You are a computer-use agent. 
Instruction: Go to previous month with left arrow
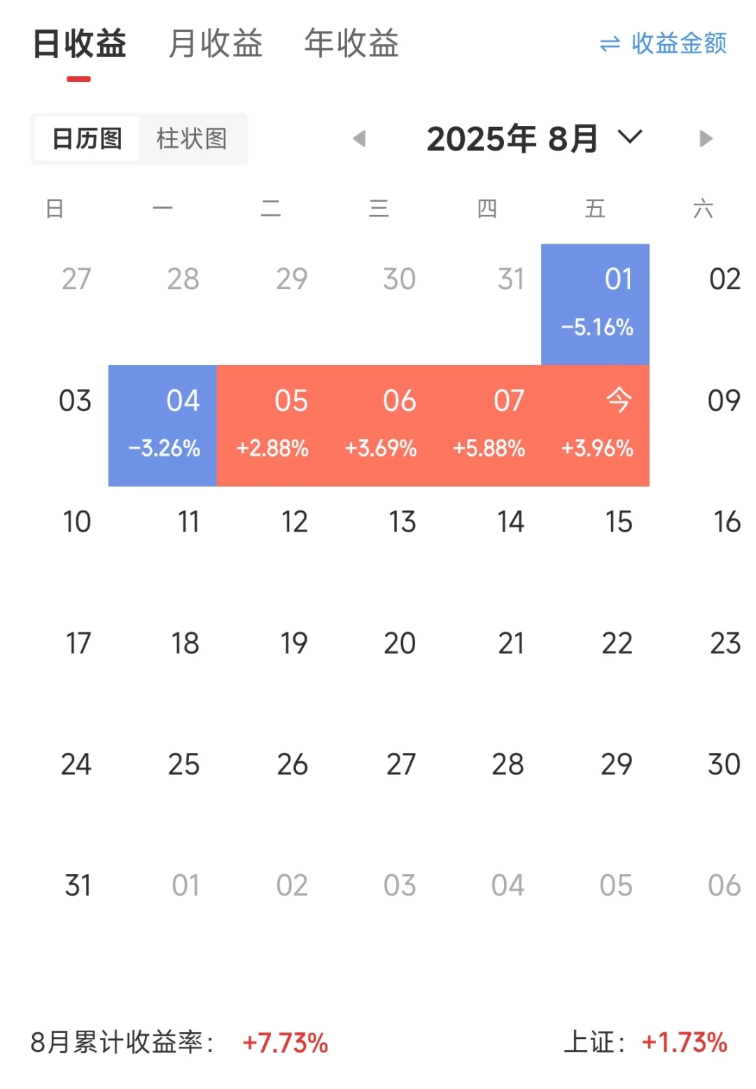tap(360, 139)
